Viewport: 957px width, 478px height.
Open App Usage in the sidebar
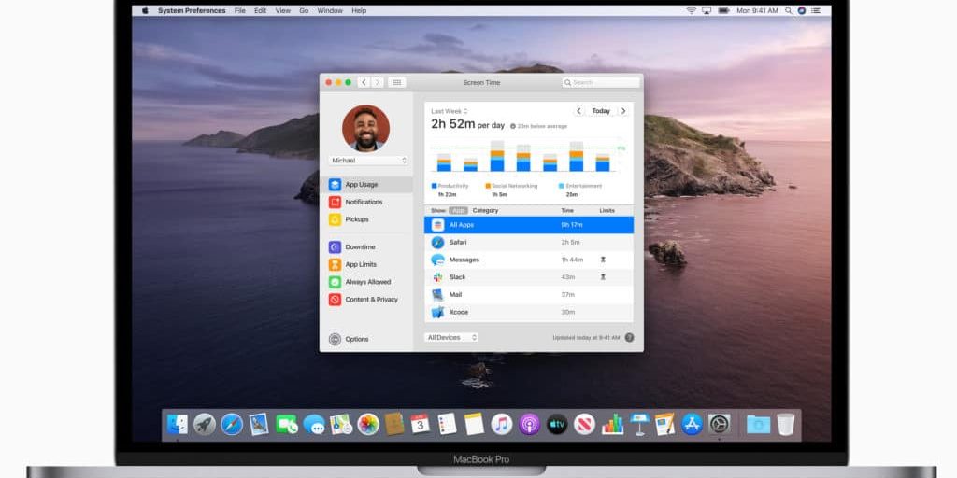pos(366,185)
